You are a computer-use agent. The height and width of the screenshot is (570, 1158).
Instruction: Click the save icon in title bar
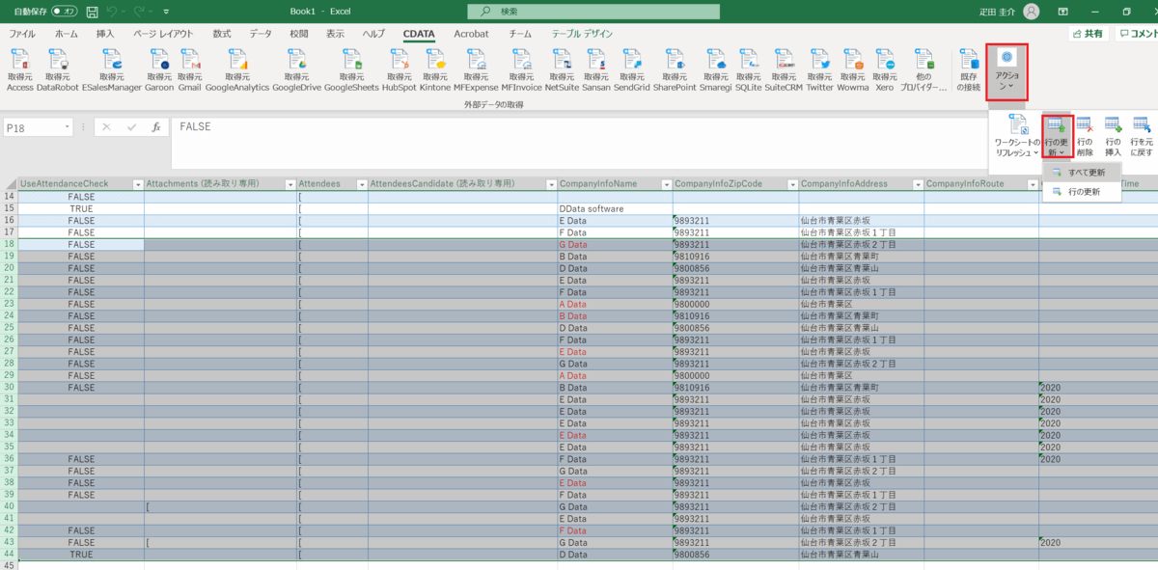tap(92, 12)
